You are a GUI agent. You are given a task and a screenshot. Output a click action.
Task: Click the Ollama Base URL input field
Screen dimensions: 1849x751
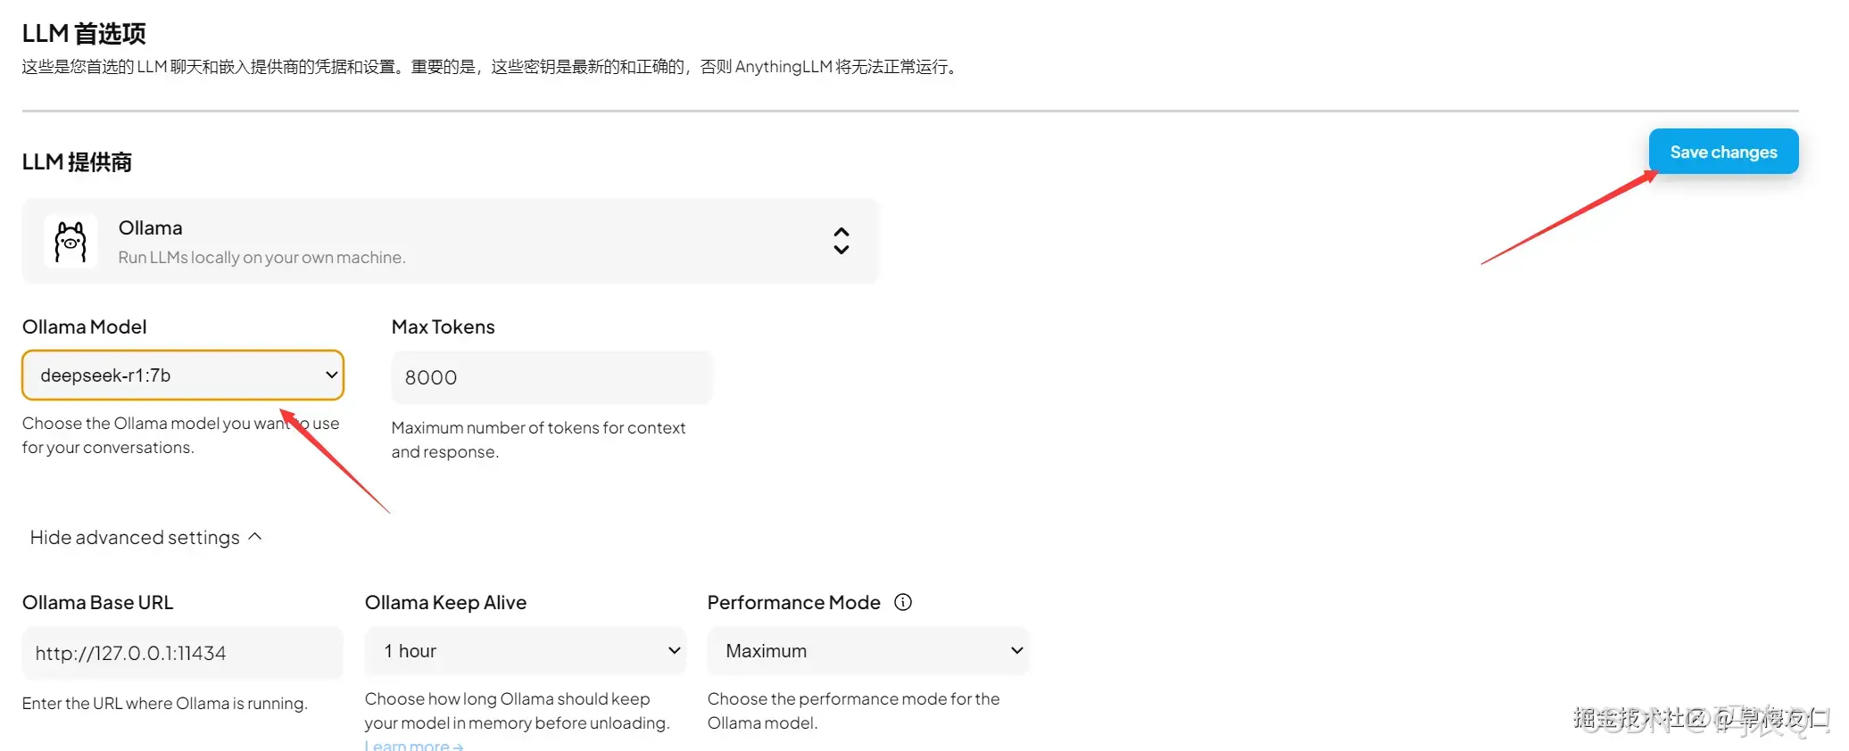click(x=183, y=653)
